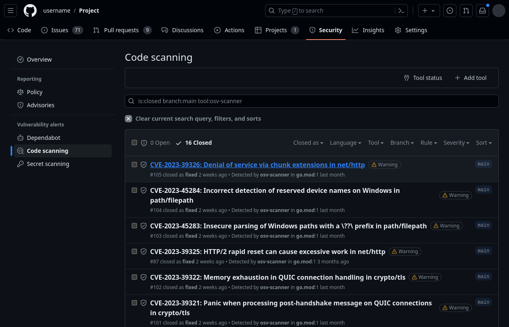Image resolution: width=509 pixels, height=327 pixels.
Task: Click the search magnifier in filter box
Action: click(x=131, y=101)
